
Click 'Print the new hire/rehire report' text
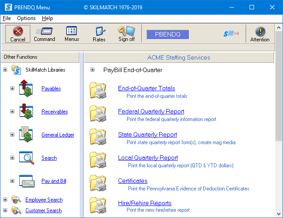point(158,210)
